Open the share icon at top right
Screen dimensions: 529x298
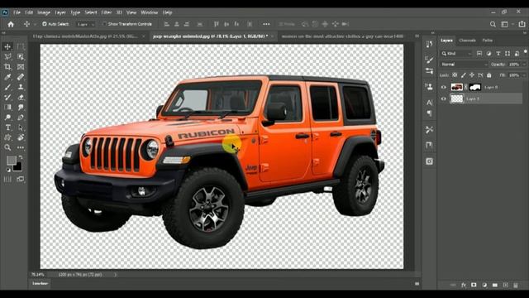click(x=522, y=24)
